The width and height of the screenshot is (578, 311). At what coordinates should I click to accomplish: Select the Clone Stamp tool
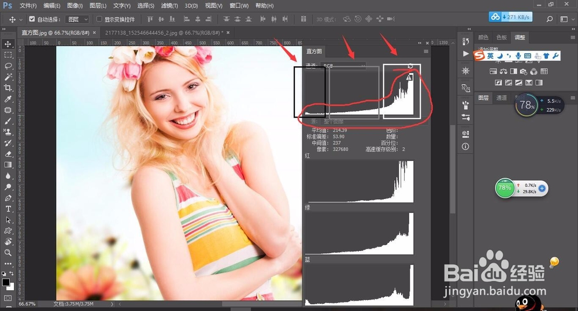(x=8, y=132)
